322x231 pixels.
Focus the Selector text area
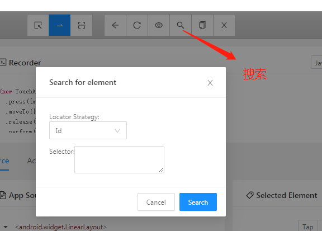(x=119, y=159)
